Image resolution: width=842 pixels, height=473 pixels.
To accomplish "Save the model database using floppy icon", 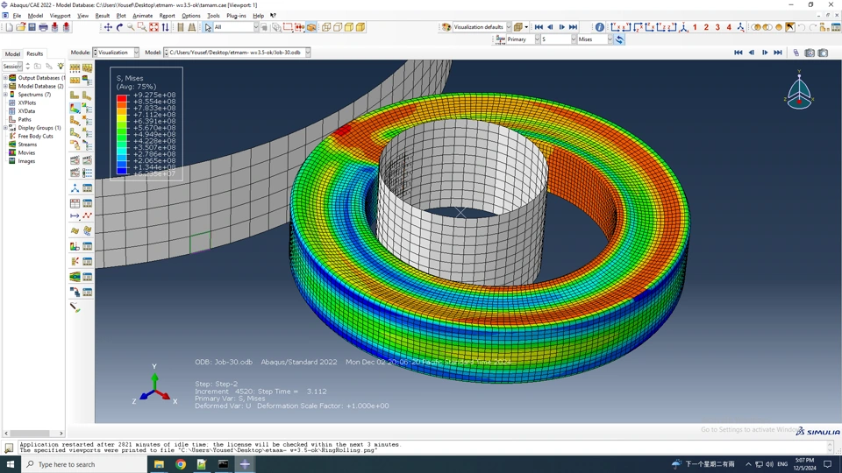I will [x=32, y=27].
